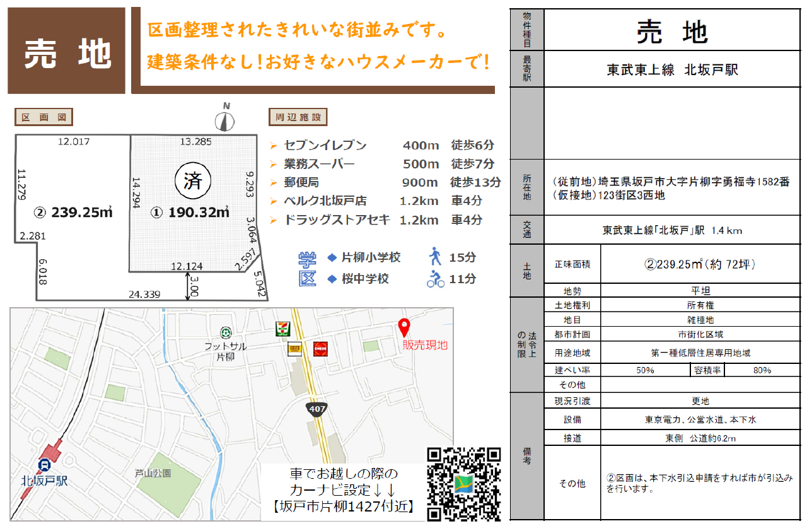The width and height of the screenshot is (807, 526).
Task: Click the ベルク北坂戸店 facility row
Action: [376, 202]
